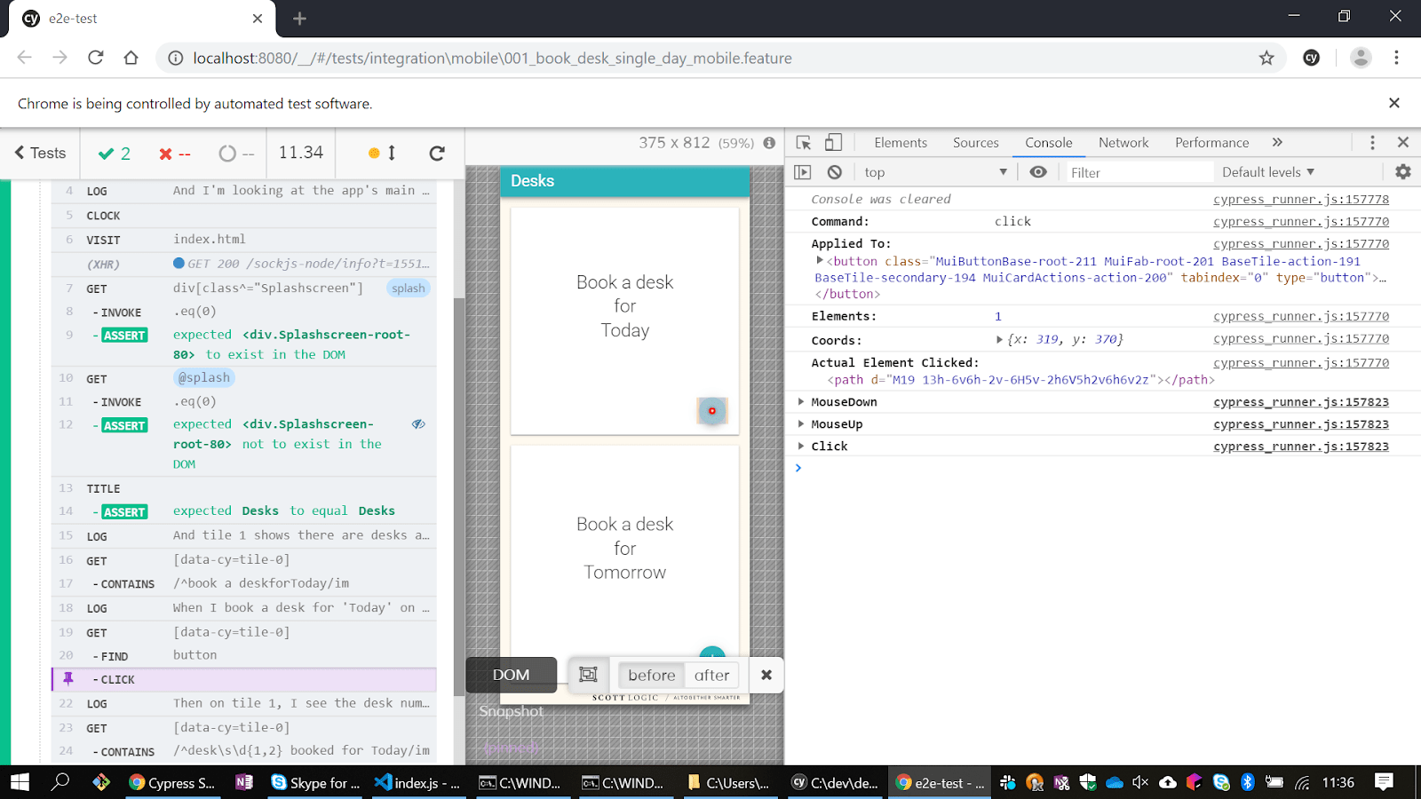Open the Default levels dropdown

tap(1268, 172)
